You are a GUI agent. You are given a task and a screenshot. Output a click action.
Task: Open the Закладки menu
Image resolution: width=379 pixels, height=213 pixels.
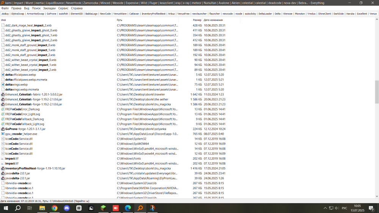tap(49, 8)
